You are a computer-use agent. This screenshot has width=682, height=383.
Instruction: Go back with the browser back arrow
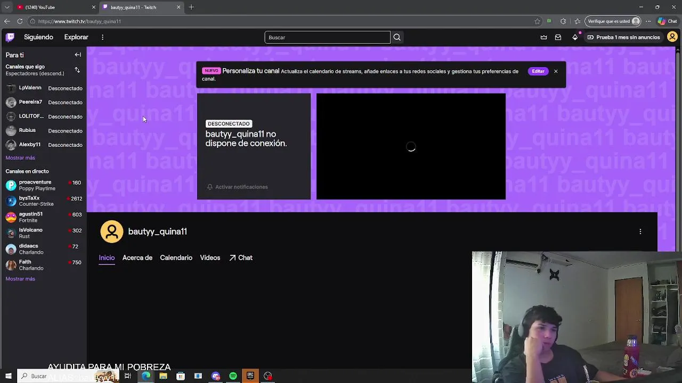tap(7, 21)
